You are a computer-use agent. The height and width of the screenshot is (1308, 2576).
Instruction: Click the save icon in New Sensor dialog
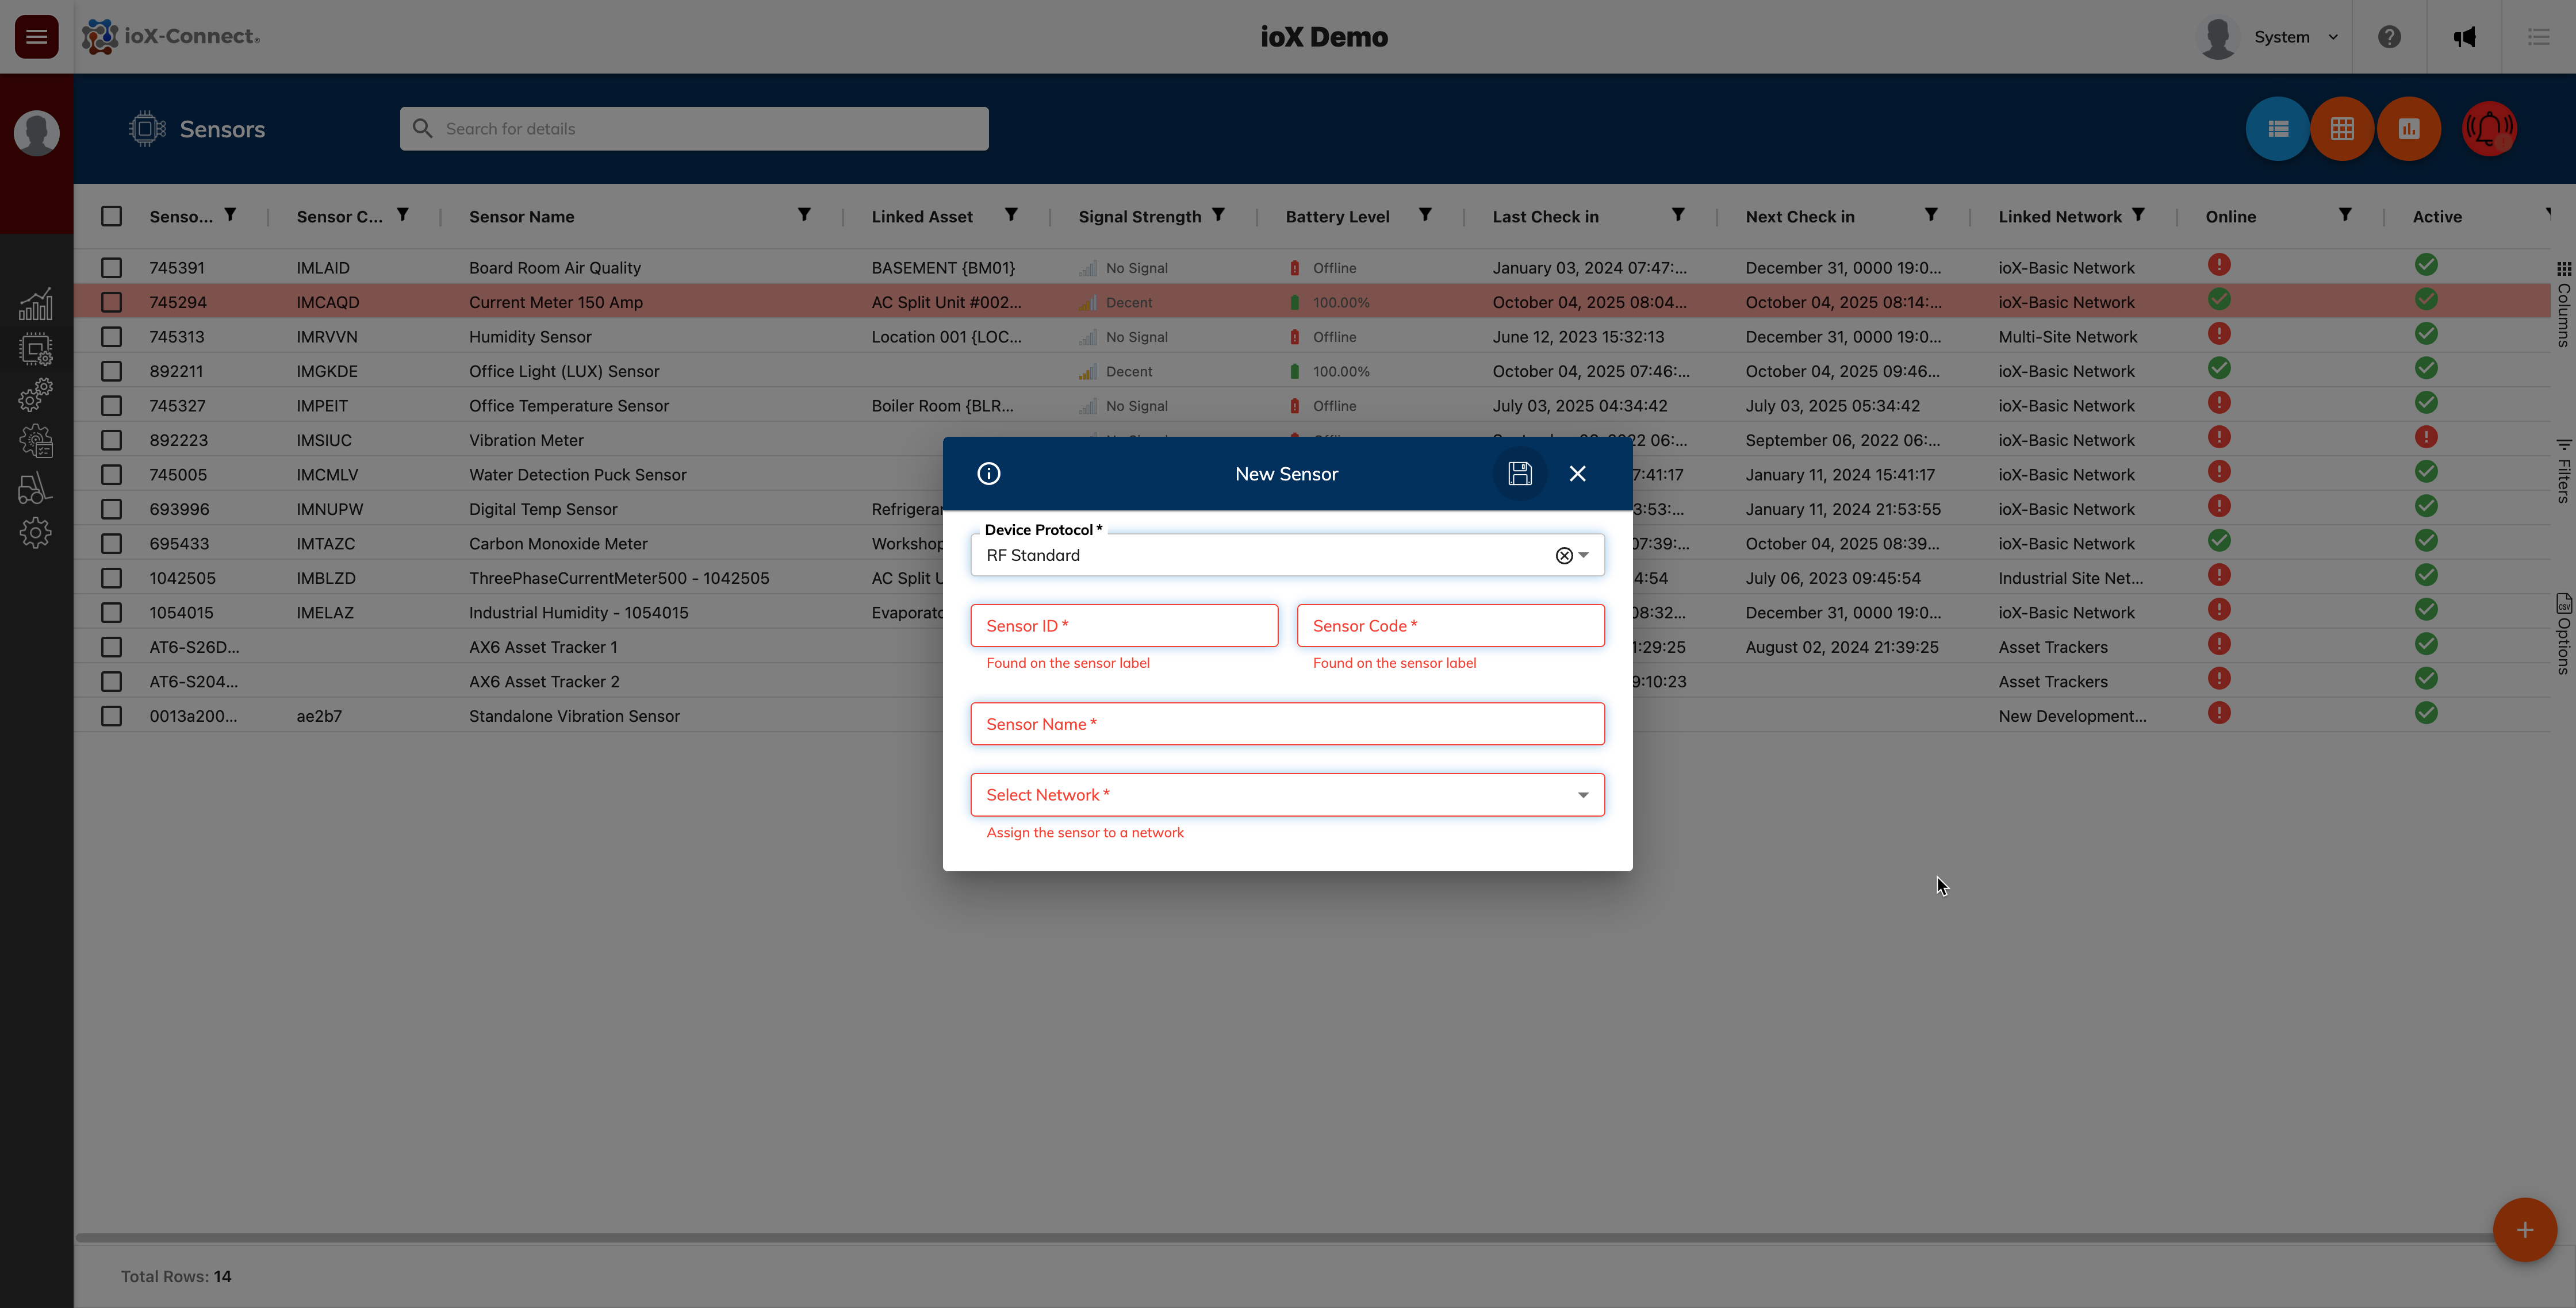(x=1519, y=474)
